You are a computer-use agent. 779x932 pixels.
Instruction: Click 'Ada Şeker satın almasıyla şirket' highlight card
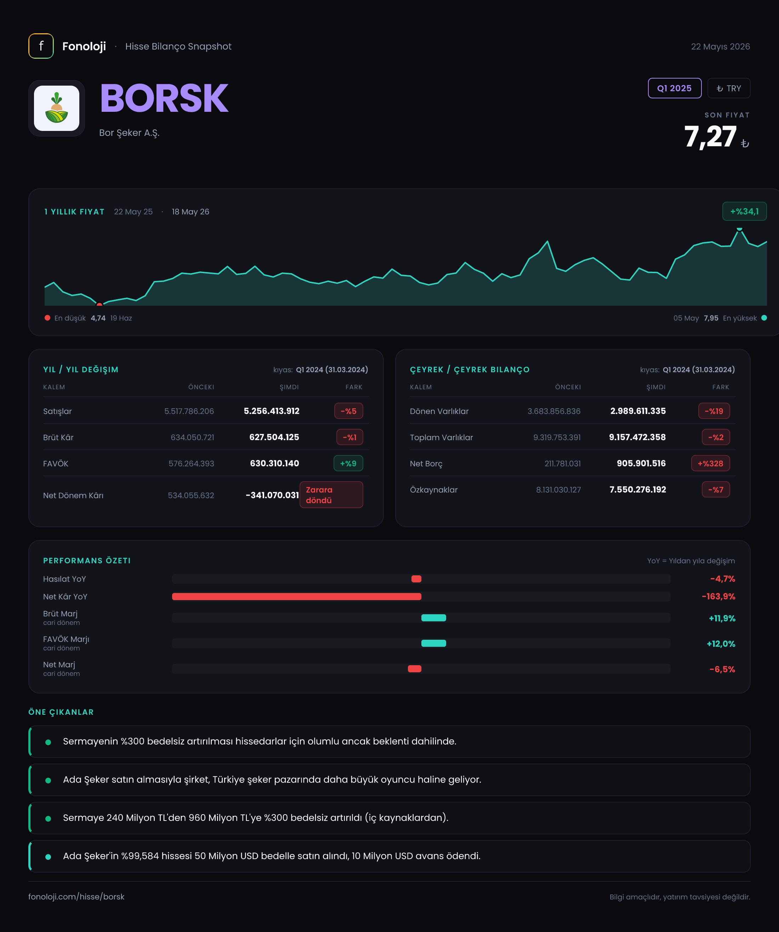[x=389, y=780]
